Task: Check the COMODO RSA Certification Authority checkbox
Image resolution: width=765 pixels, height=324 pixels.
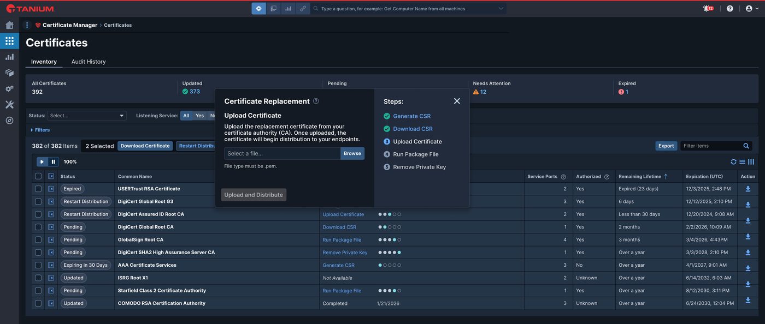Action: click(38, 303)
